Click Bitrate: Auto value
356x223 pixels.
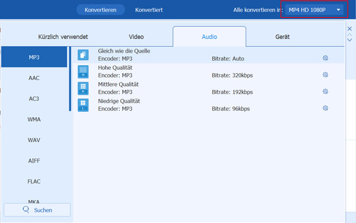pyautogui.click(x=228, y=59)
